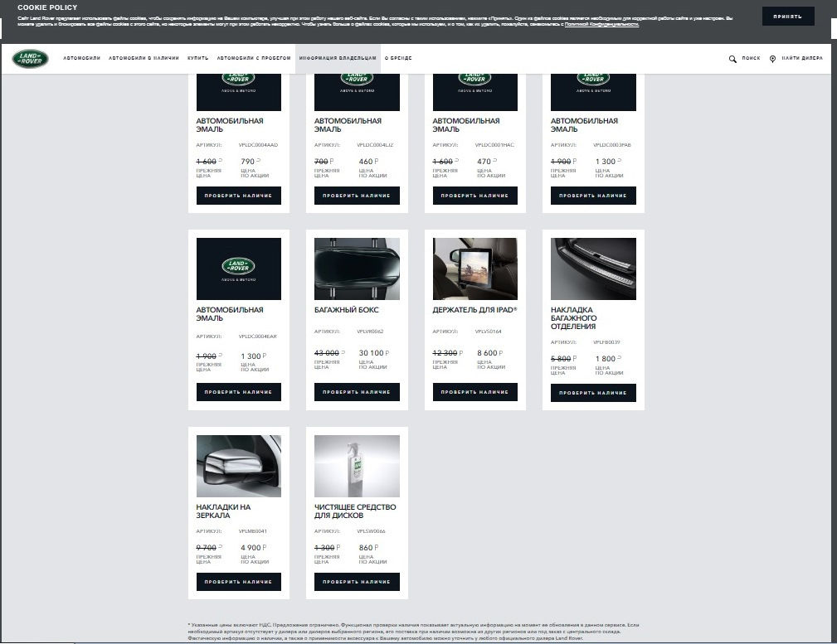Click the crossed-out 43 000 ₽ price
837x644 pixels.
[x=329, y=353]
